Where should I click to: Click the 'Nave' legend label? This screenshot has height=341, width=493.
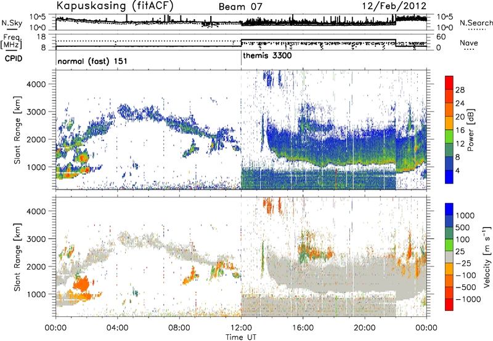coord(469,43)
